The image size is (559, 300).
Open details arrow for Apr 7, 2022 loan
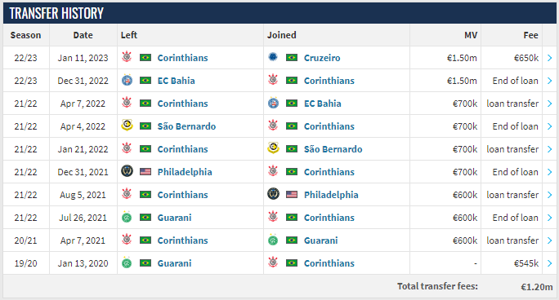(x=549, y=104)
